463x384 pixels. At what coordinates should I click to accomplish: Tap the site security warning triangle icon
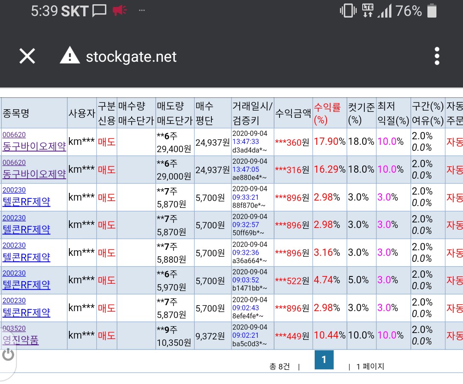(69, 56)
